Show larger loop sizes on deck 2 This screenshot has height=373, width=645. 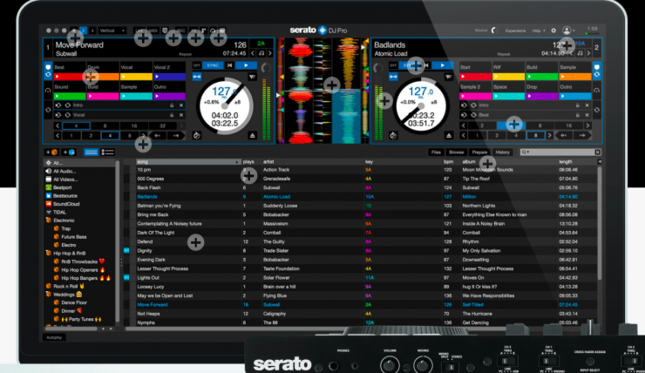(x=587, y=125)
